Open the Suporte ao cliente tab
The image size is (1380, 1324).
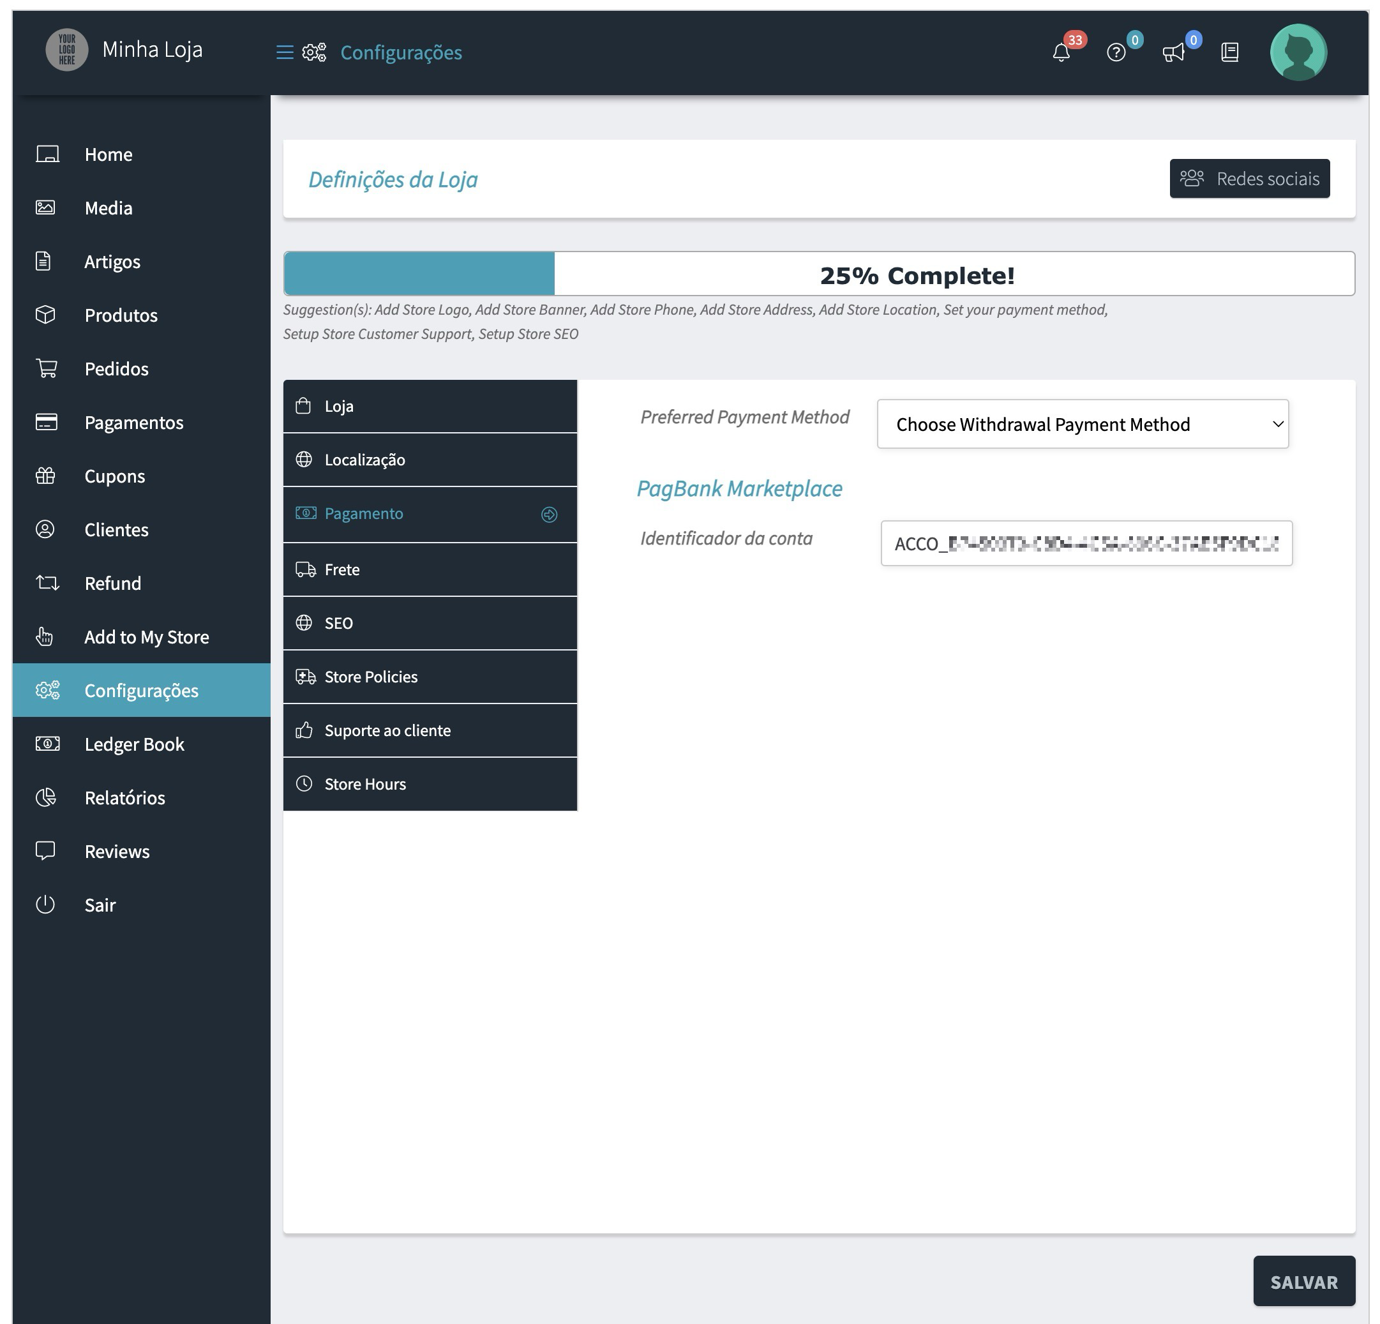click(430, 730)
